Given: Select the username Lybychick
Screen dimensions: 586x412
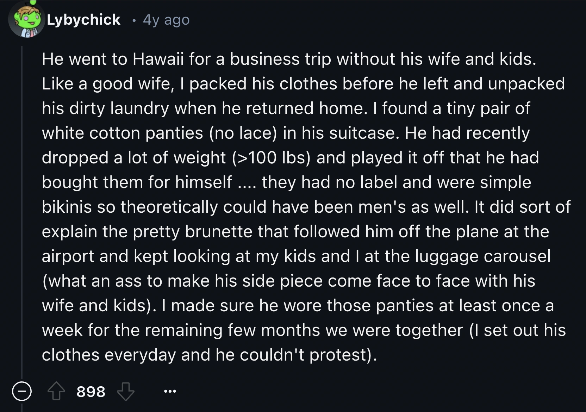Looking at the screenshot, I should (83, 20).
